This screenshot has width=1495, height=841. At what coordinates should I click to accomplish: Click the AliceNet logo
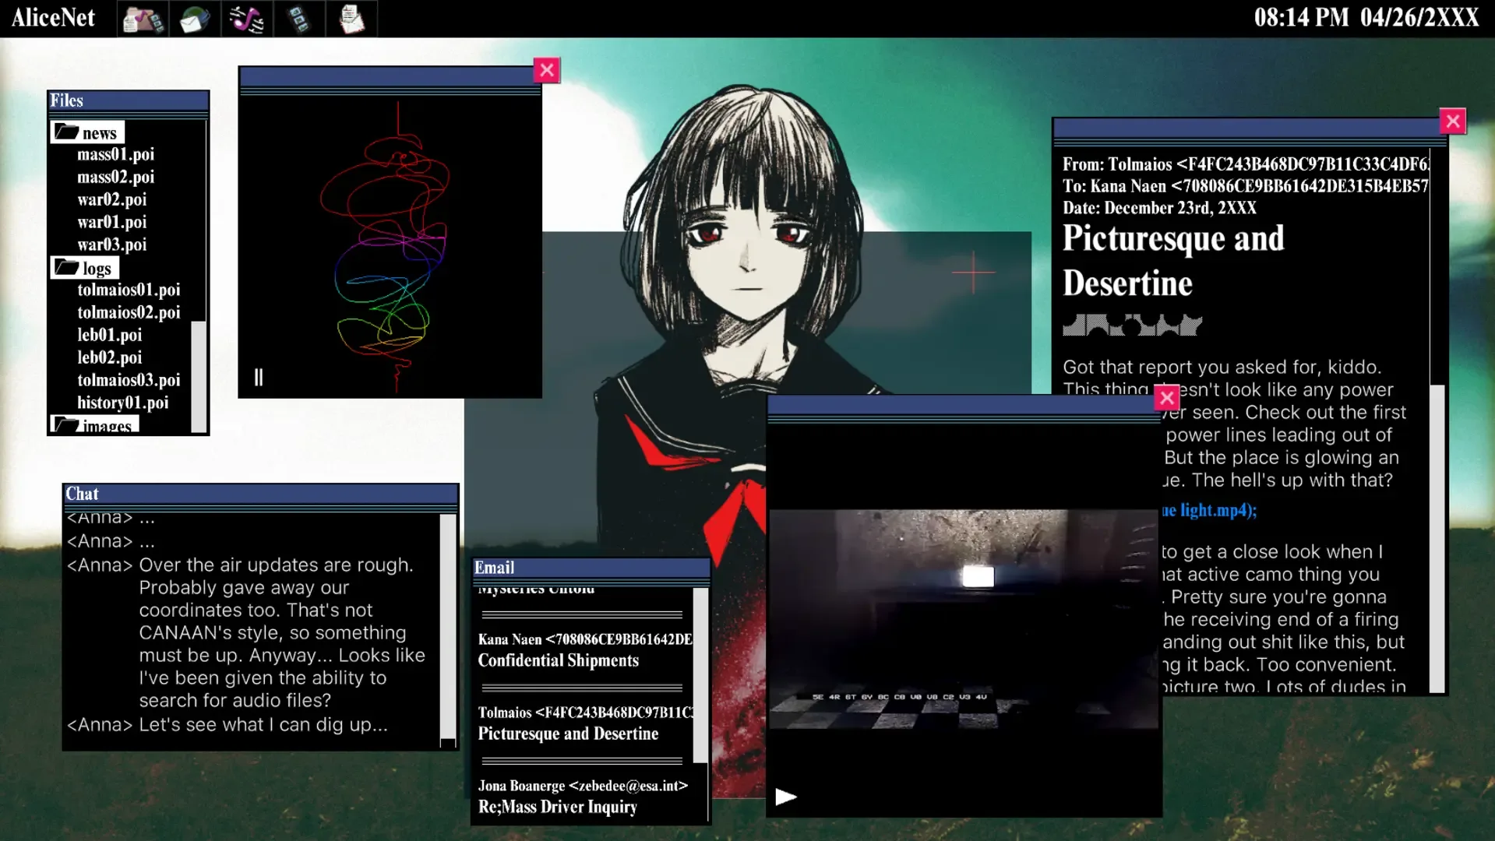pos(53,17)
